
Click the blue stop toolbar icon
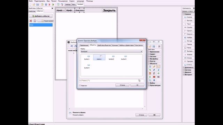pos(46,5)
